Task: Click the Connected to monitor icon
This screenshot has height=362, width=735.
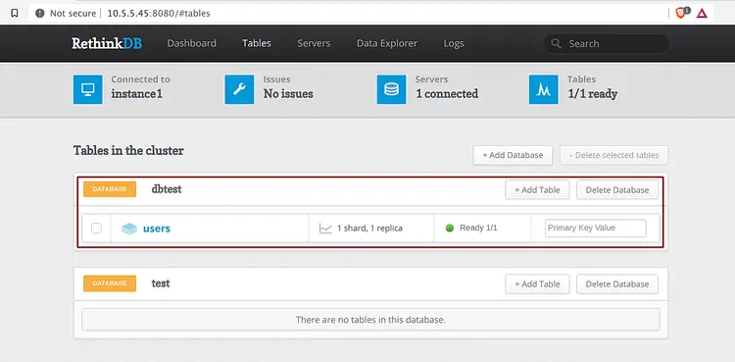Action: 87,89
